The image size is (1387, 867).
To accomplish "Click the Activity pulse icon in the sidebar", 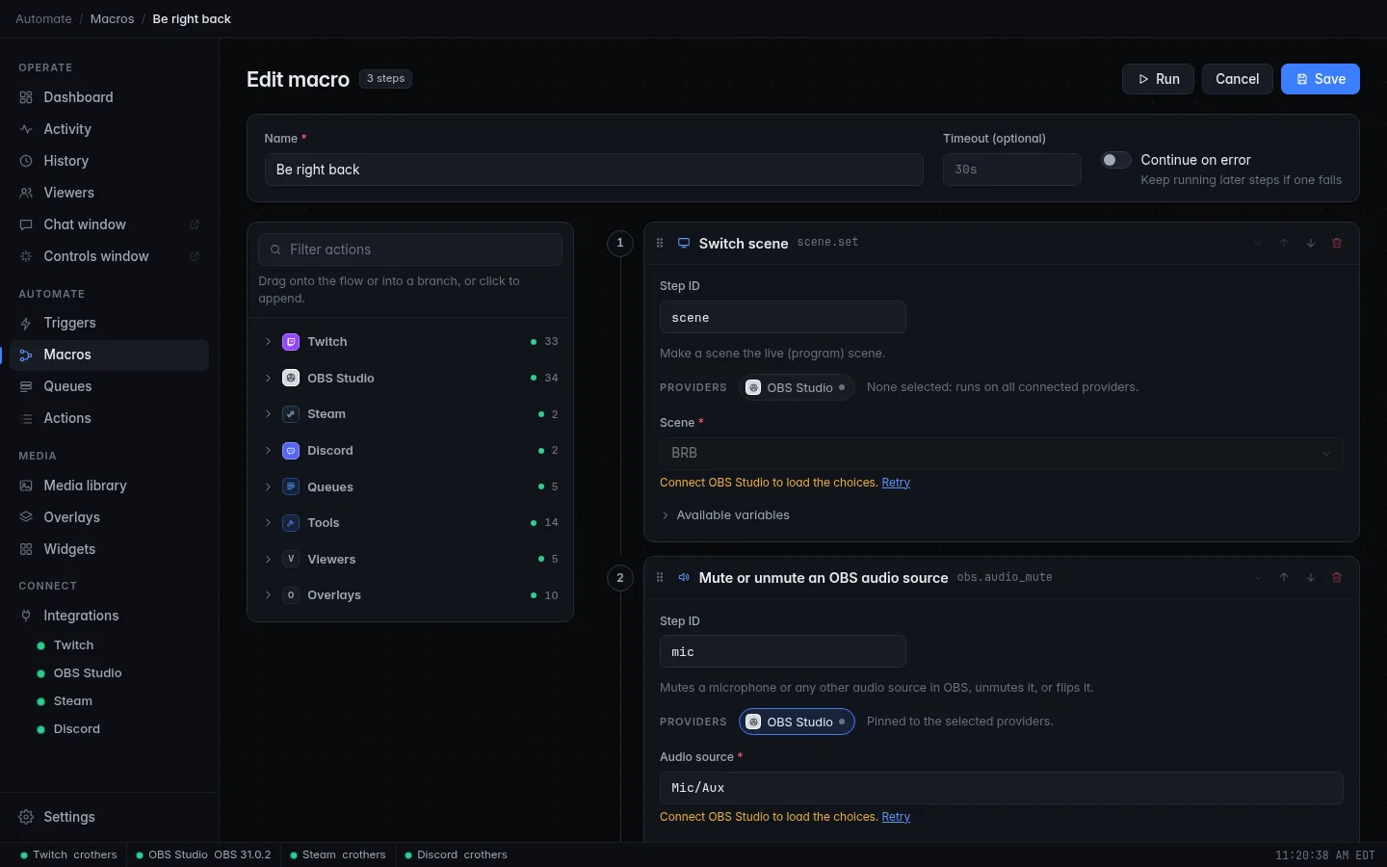I will [26, 129].
